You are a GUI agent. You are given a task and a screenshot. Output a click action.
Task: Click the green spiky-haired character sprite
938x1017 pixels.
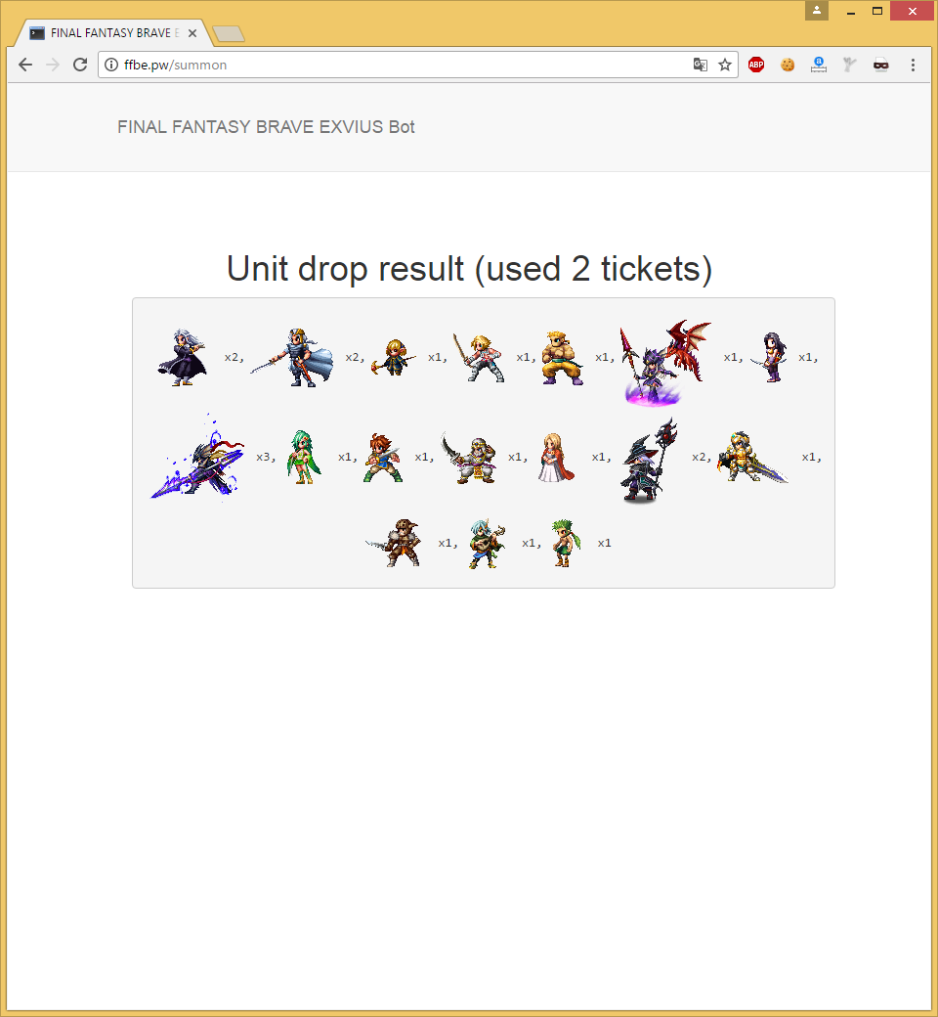click(x=567, y=543)
